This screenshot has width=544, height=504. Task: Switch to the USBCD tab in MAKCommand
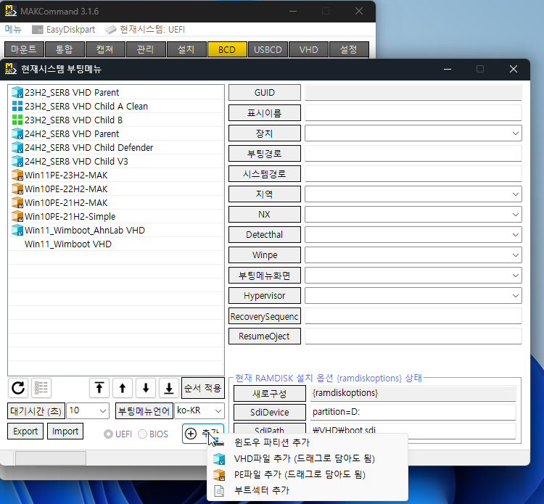pos(268,49)
